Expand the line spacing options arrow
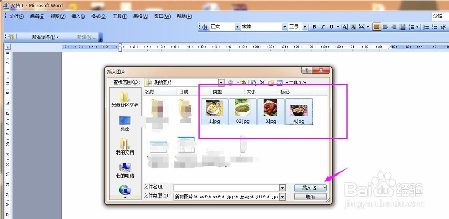The image size is (449, 219). 417,27
